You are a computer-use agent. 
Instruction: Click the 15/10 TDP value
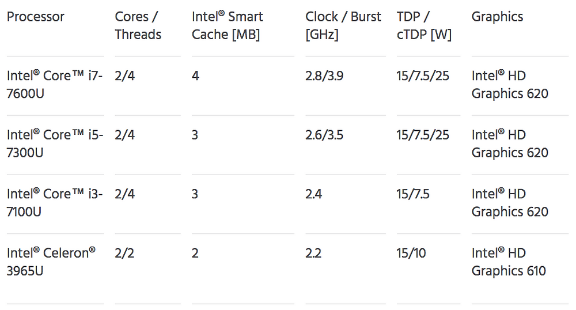[411, 254]
